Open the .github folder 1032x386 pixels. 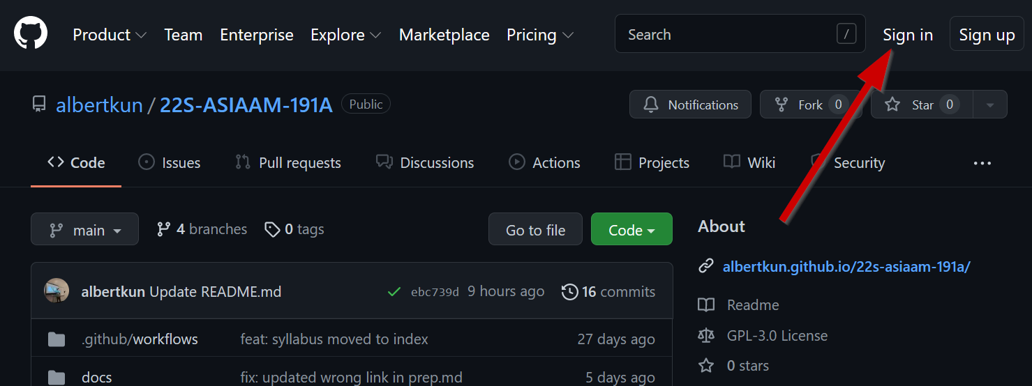(x=106, y=339)
